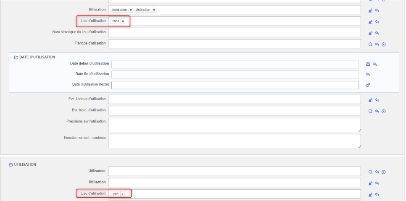Click into Evt. histo. d'utilisation field
The image size is (406, 201).
pos(235,111)
